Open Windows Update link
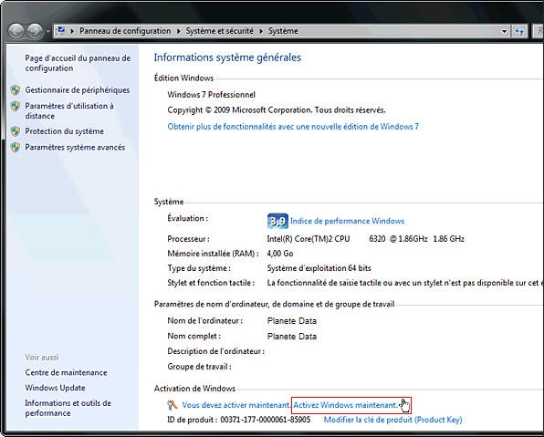The width and height of the screenshot is (544, 437). [55, 388]
